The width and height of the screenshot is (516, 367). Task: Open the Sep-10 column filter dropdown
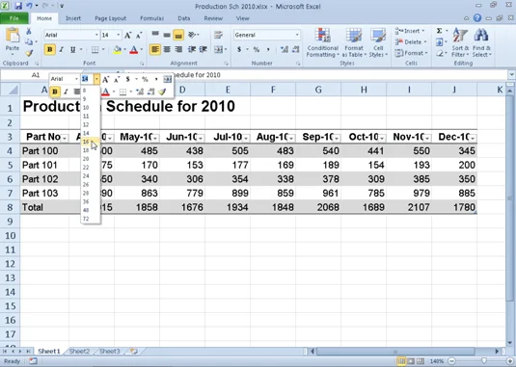337,138
